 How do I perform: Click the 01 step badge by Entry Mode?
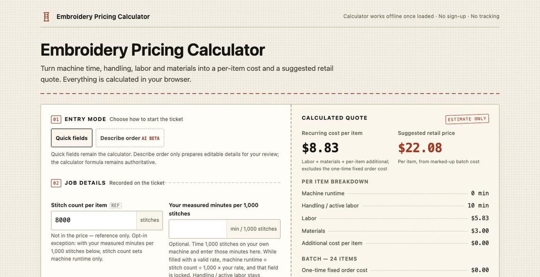point(56,120)
